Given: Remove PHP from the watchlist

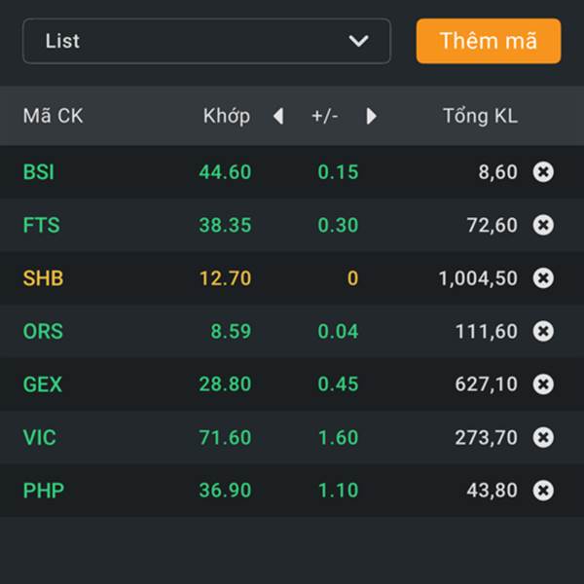Looking at the screenshot, I should click(x=543, y=491).
